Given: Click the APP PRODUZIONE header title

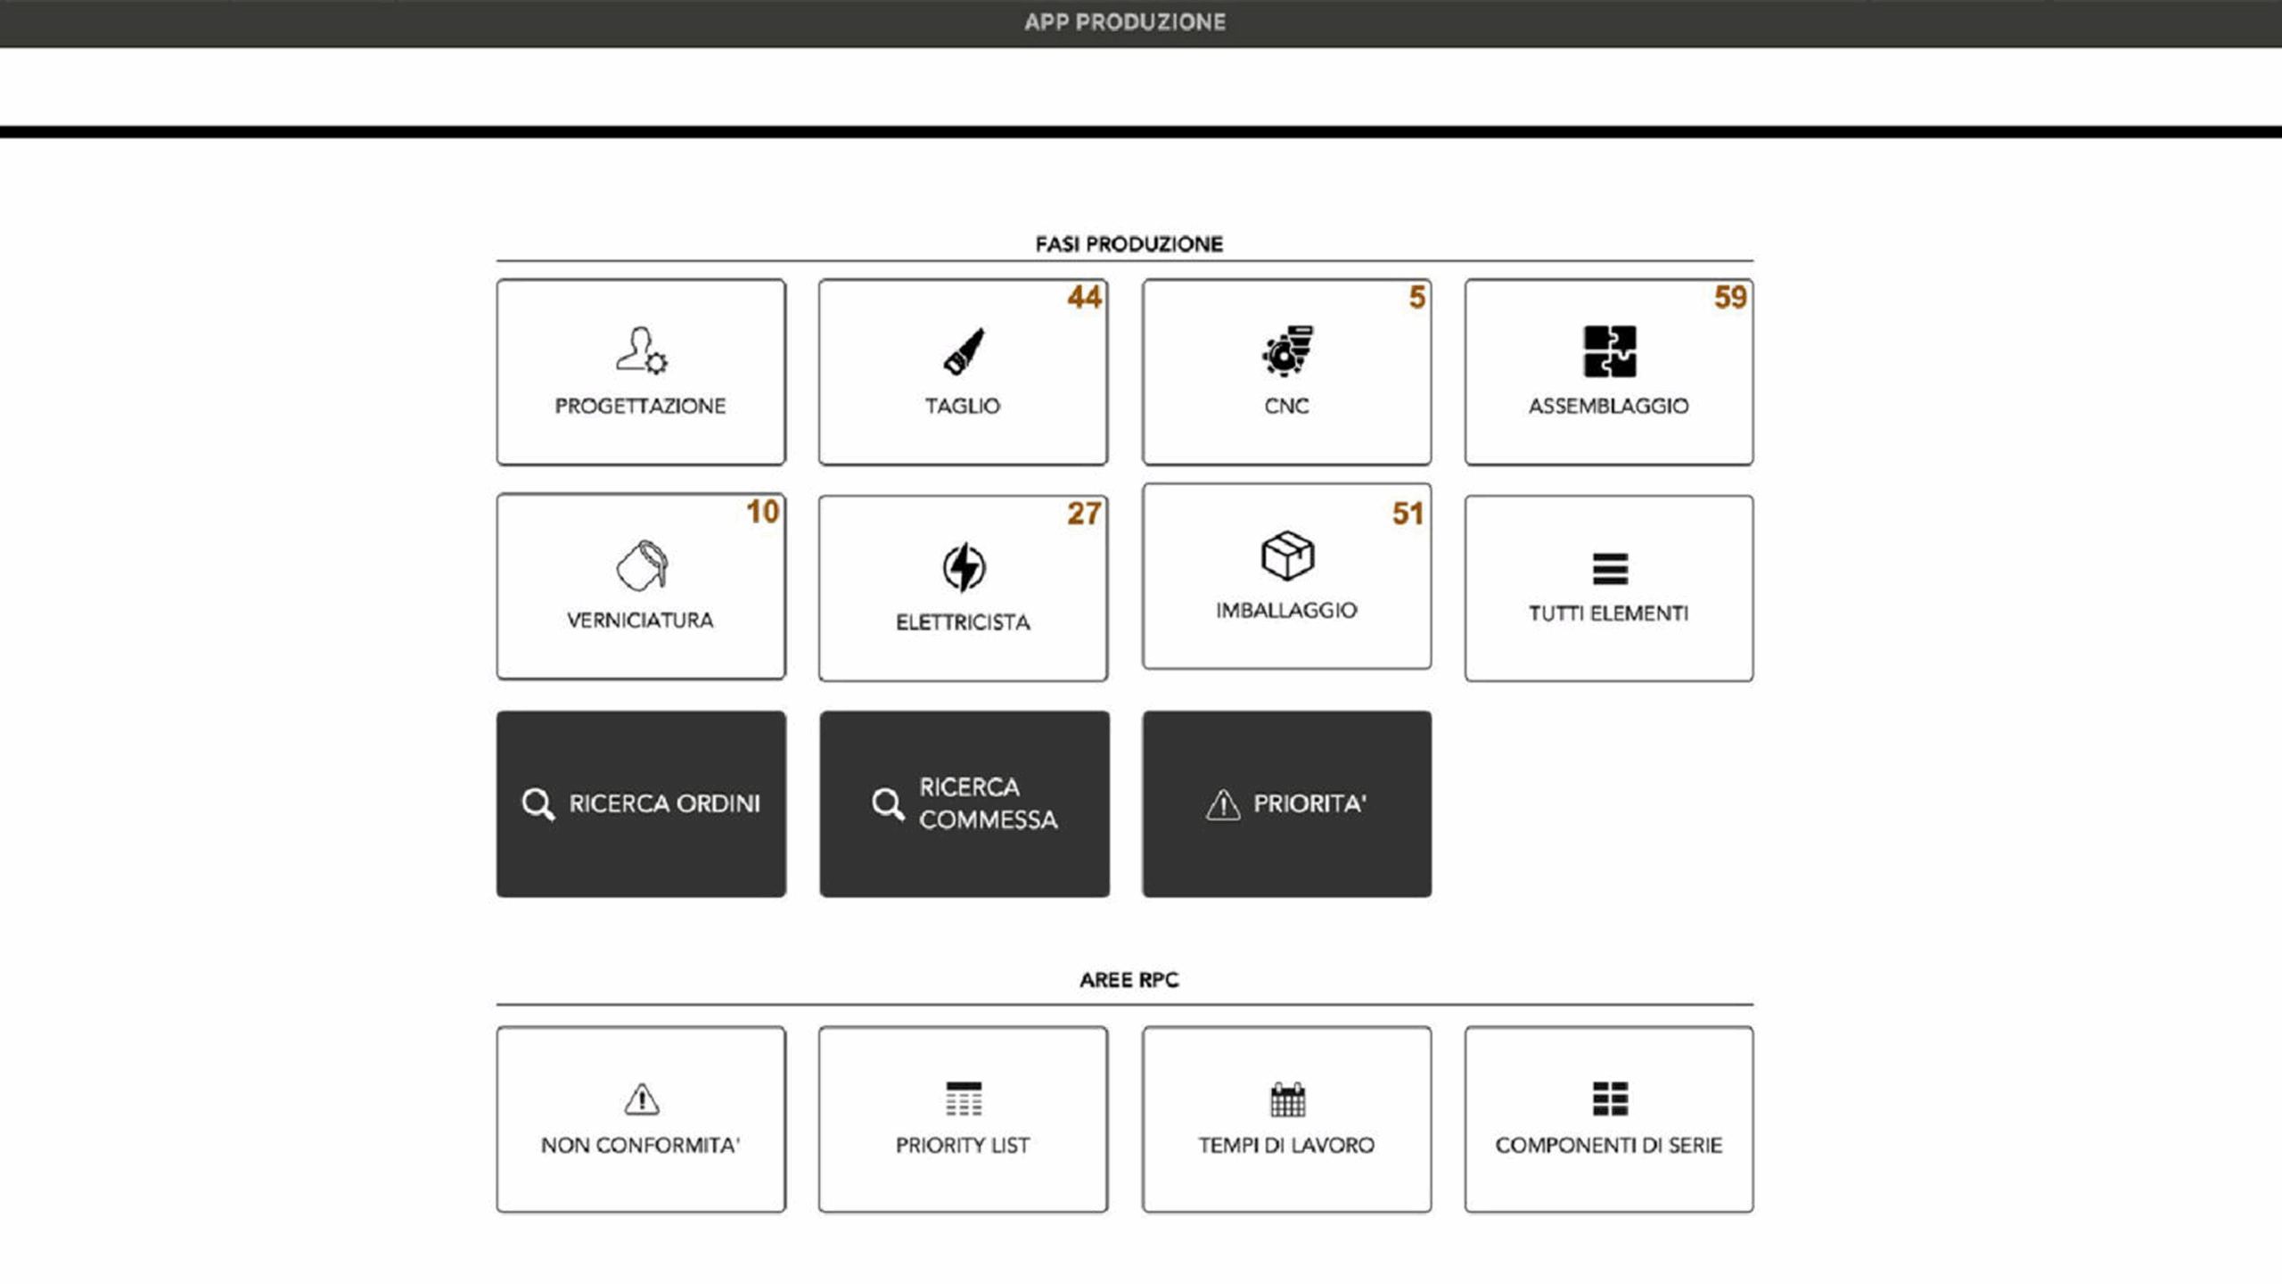Looking at the screenshot, I should (1124, 22).
